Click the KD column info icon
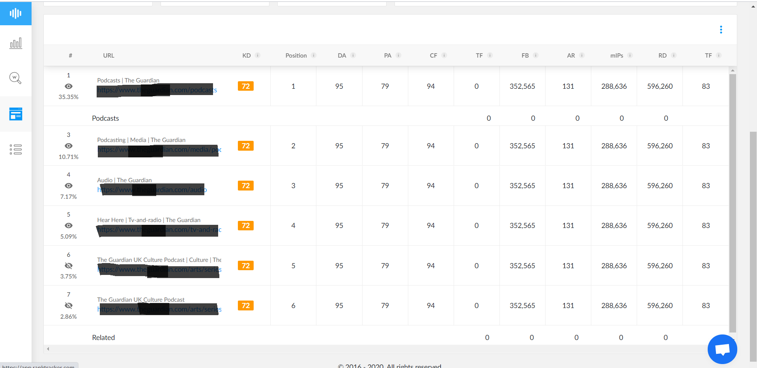Image resolution: width=757 pixels, height=368 pixels. pyautogui.click(x=258, y=55)
